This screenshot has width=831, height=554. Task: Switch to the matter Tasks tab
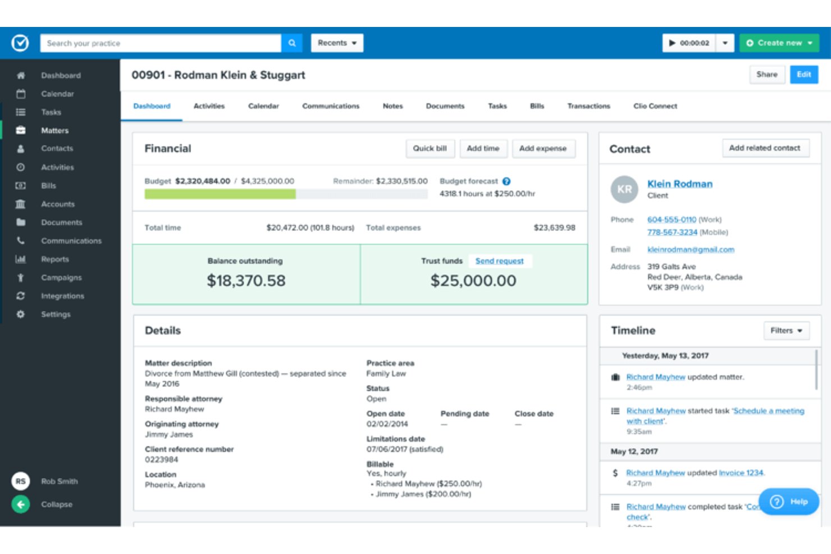click(497, 106)
